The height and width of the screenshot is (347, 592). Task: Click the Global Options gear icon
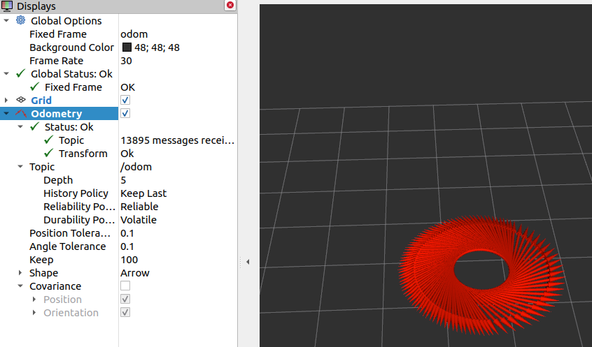tap(20, 21)
